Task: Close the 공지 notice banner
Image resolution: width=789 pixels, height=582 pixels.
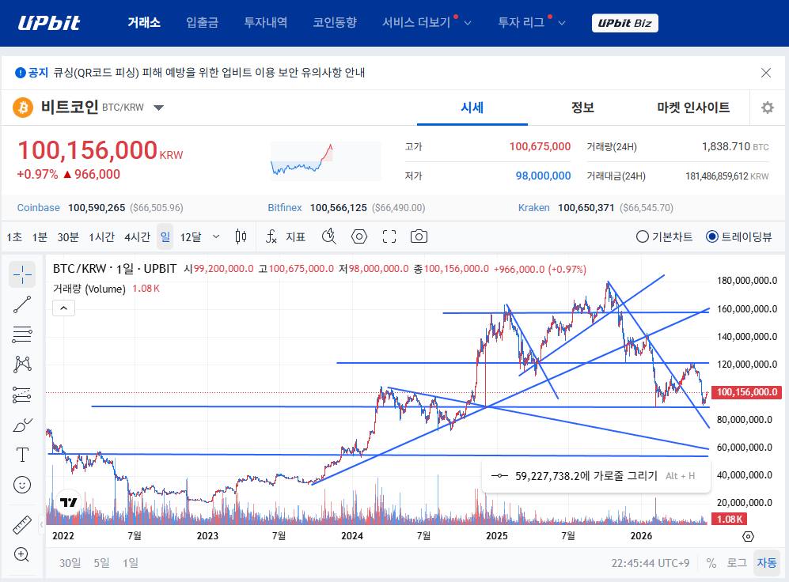Action: point(766,73)
